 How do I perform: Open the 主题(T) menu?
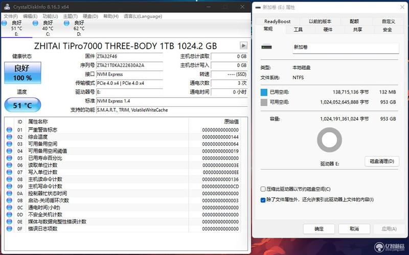[x=70, y=16]
